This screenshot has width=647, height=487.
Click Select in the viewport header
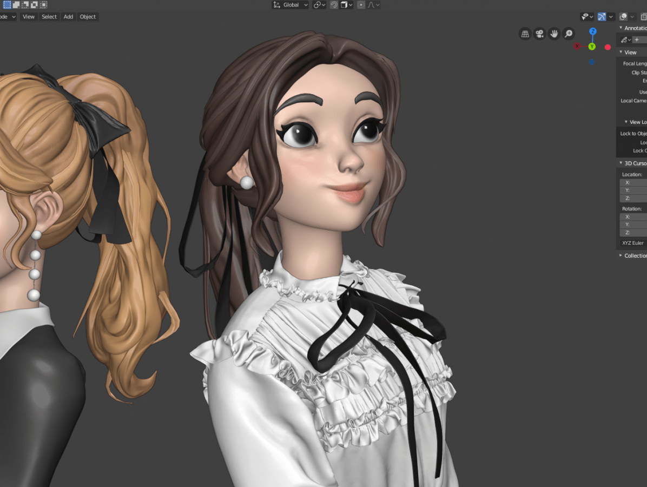tap(49, 17)
